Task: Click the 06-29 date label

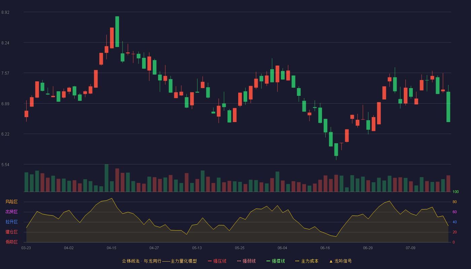Action: pyautogui.click(x=368, y=248)
